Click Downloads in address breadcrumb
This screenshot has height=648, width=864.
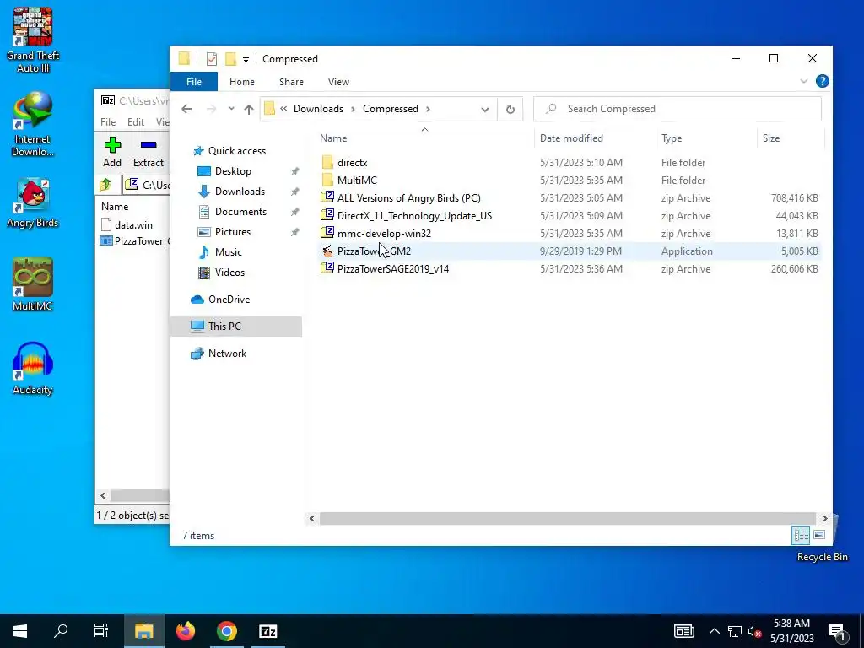(x=318, y=109)
